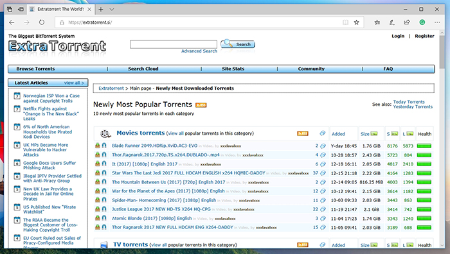Screen dimensions: 450x254
Task: Open the Community menu item
Action: (x=311, y=69)
